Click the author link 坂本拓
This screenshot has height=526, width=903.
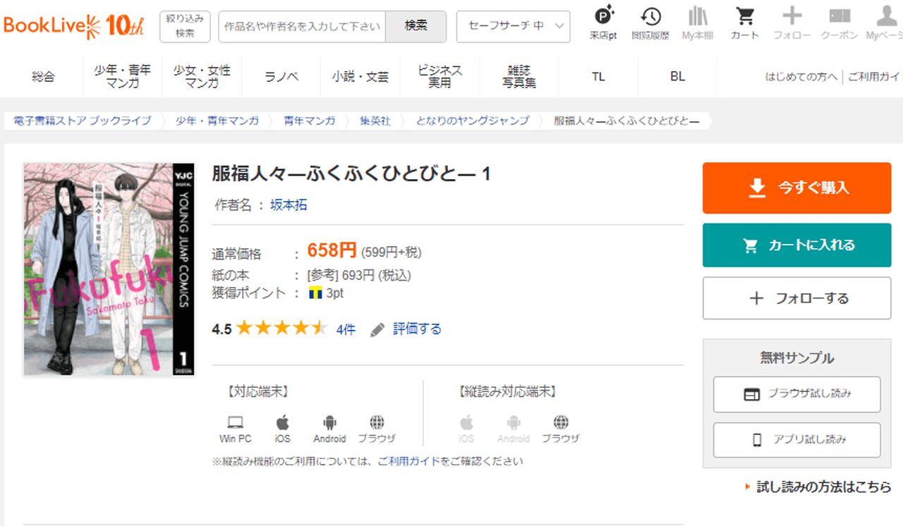coord(289,205)
